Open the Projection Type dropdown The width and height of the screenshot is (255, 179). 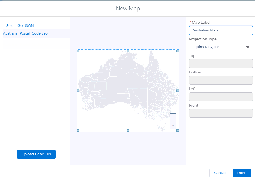coord(221,47)
